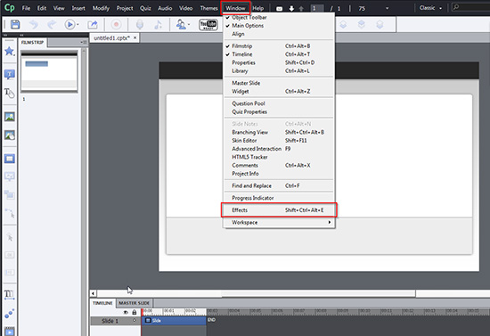Select the Rollover Caption tool
Viewport: 490px width, 336px height.
[10, 93]
